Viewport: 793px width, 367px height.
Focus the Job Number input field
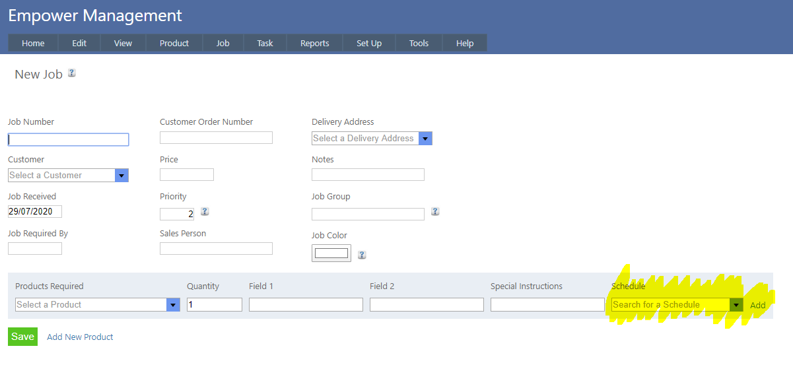click(x=68, y=140)
